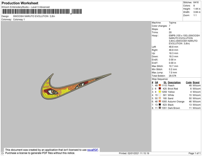
Task: Click the 'Brick Red' description text
Action: click(173, 89)
